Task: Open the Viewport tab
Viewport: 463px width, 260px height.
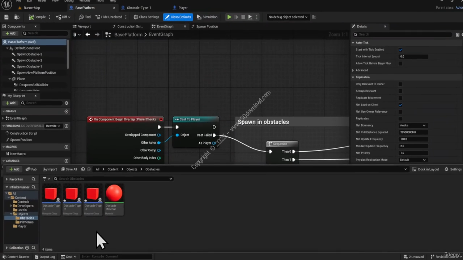Action: [84, 26]
